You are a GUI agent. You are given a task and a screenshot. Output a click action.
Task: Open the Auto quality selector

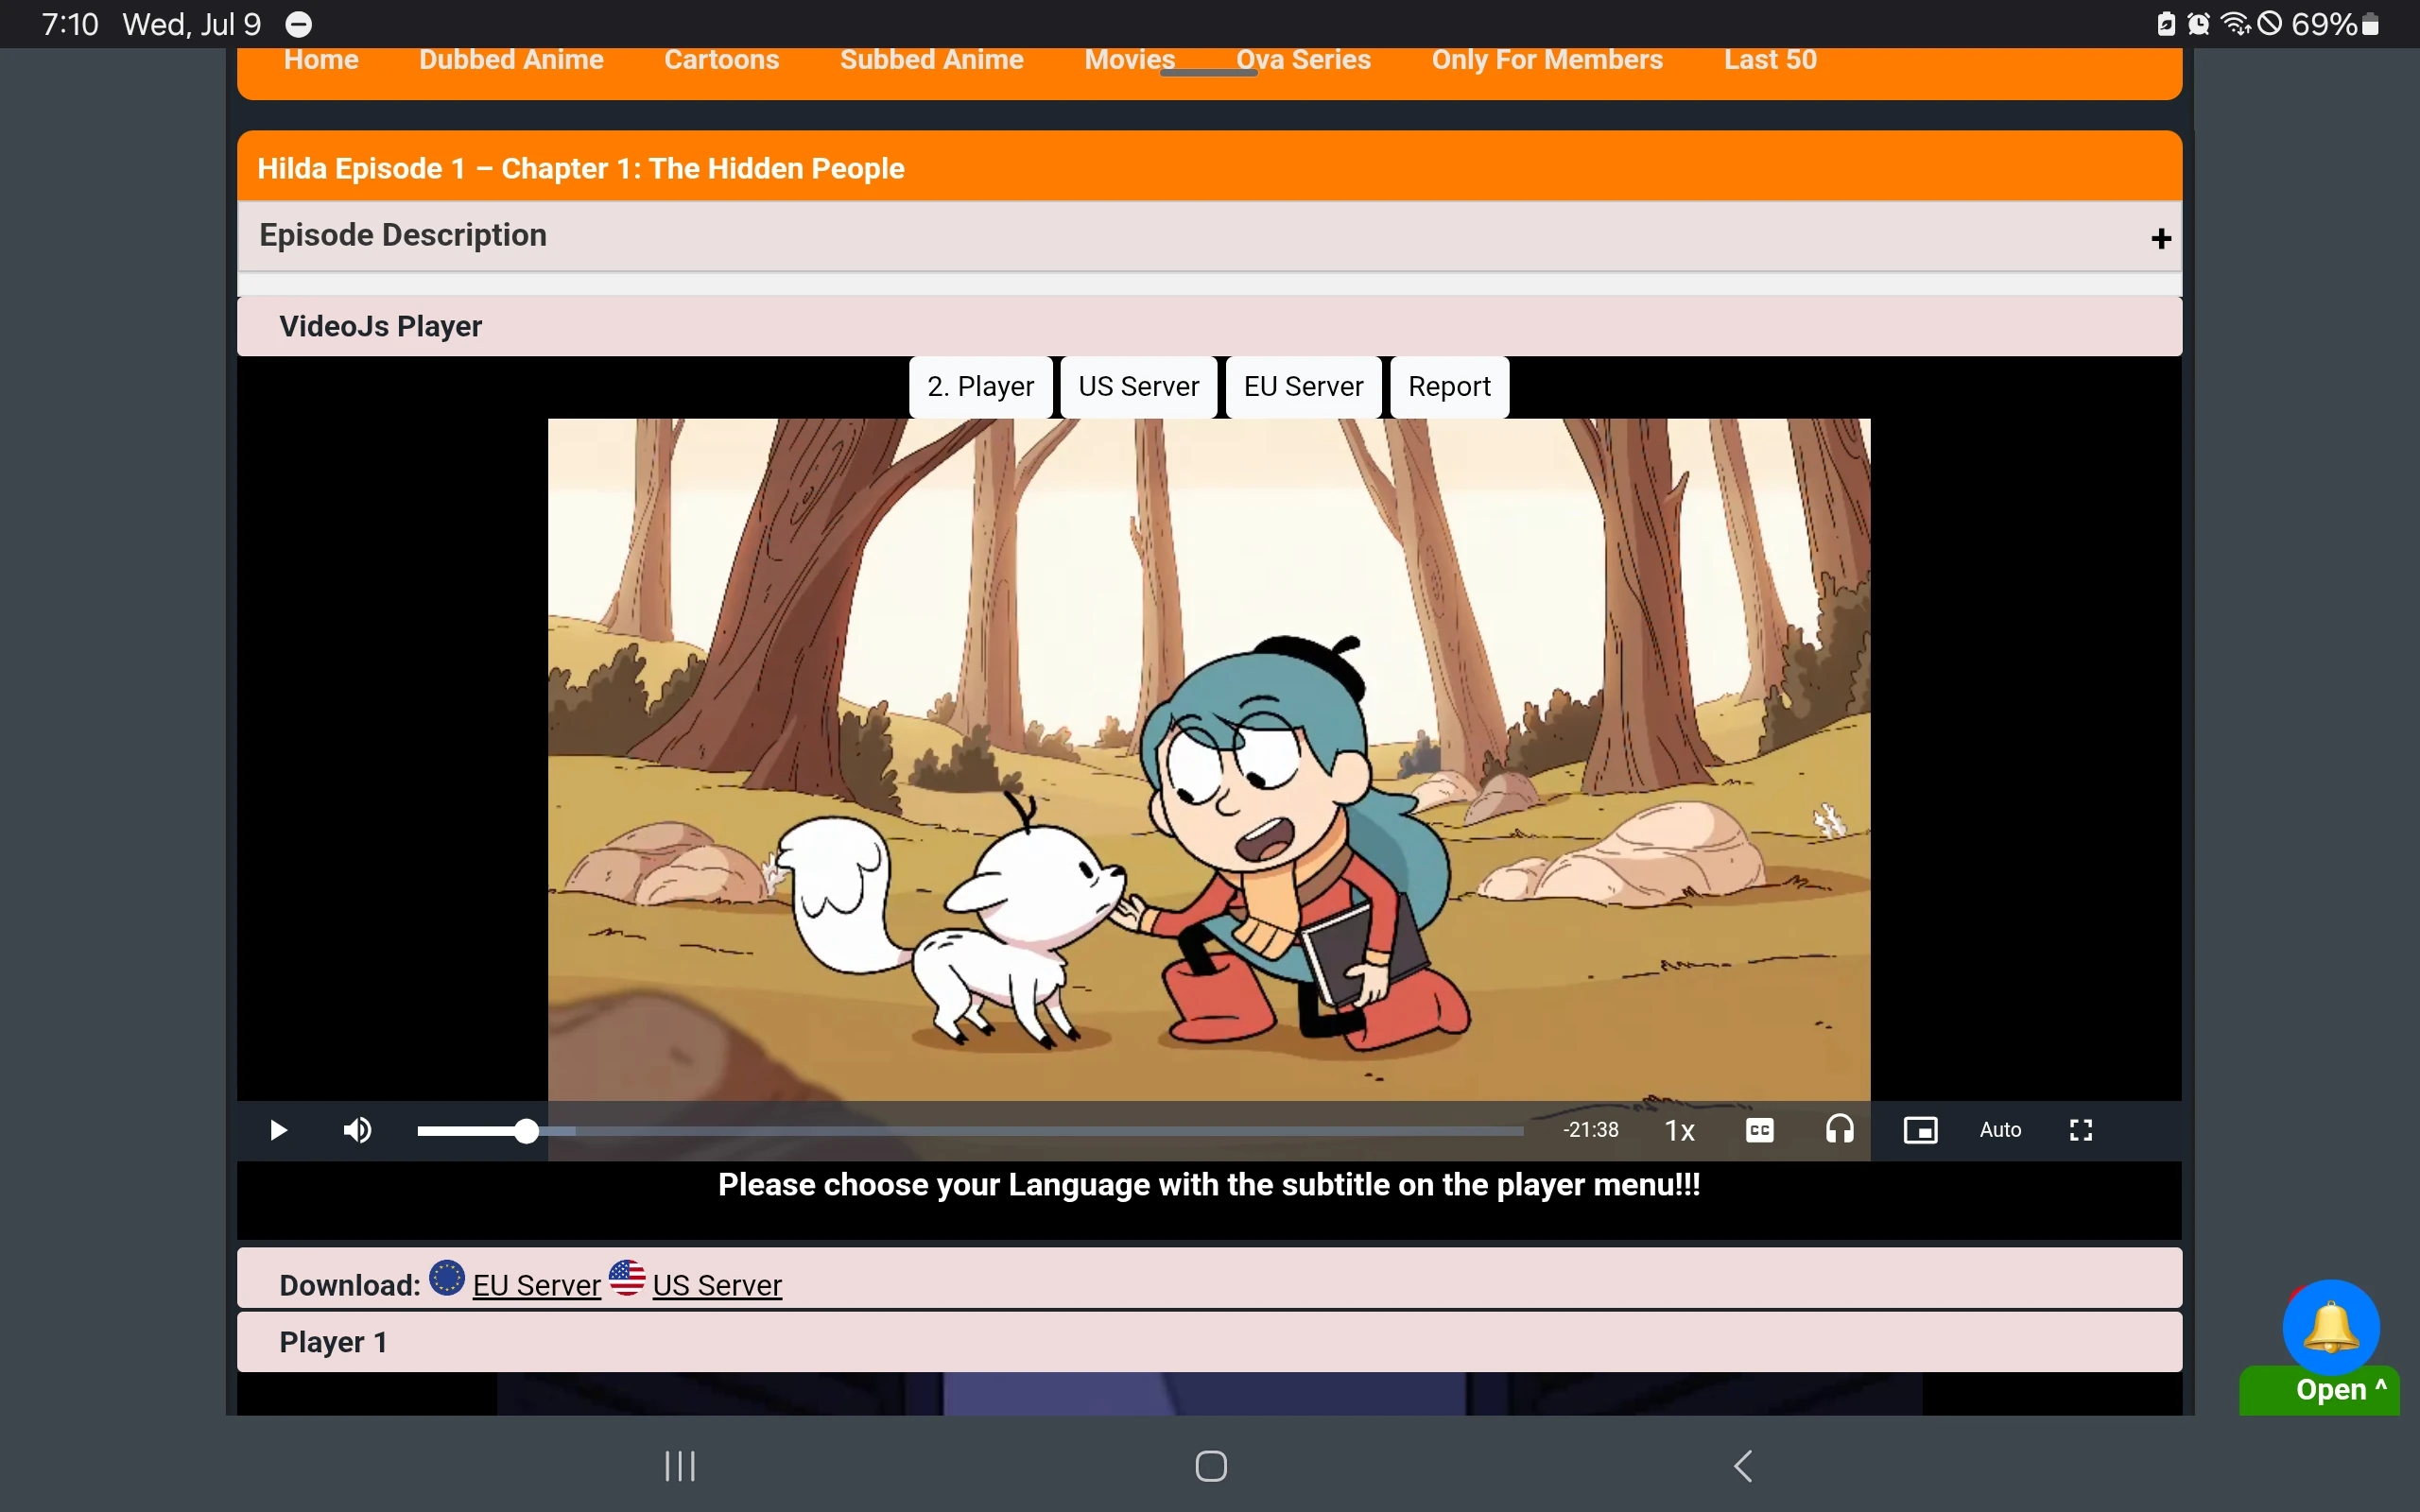coord(2000,1130)
